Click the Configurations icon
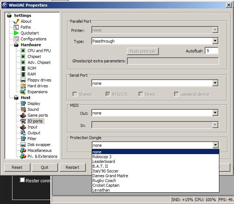This screenshot has width=234, height=204. point(16,39)
